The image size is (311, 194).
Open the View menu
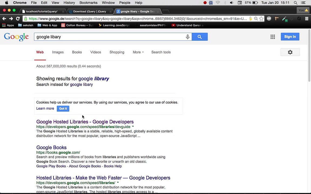tap(55, 3)
